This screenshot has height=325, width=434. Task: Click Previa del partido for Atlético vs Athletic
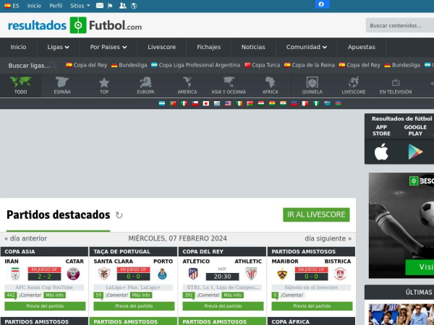223,306
